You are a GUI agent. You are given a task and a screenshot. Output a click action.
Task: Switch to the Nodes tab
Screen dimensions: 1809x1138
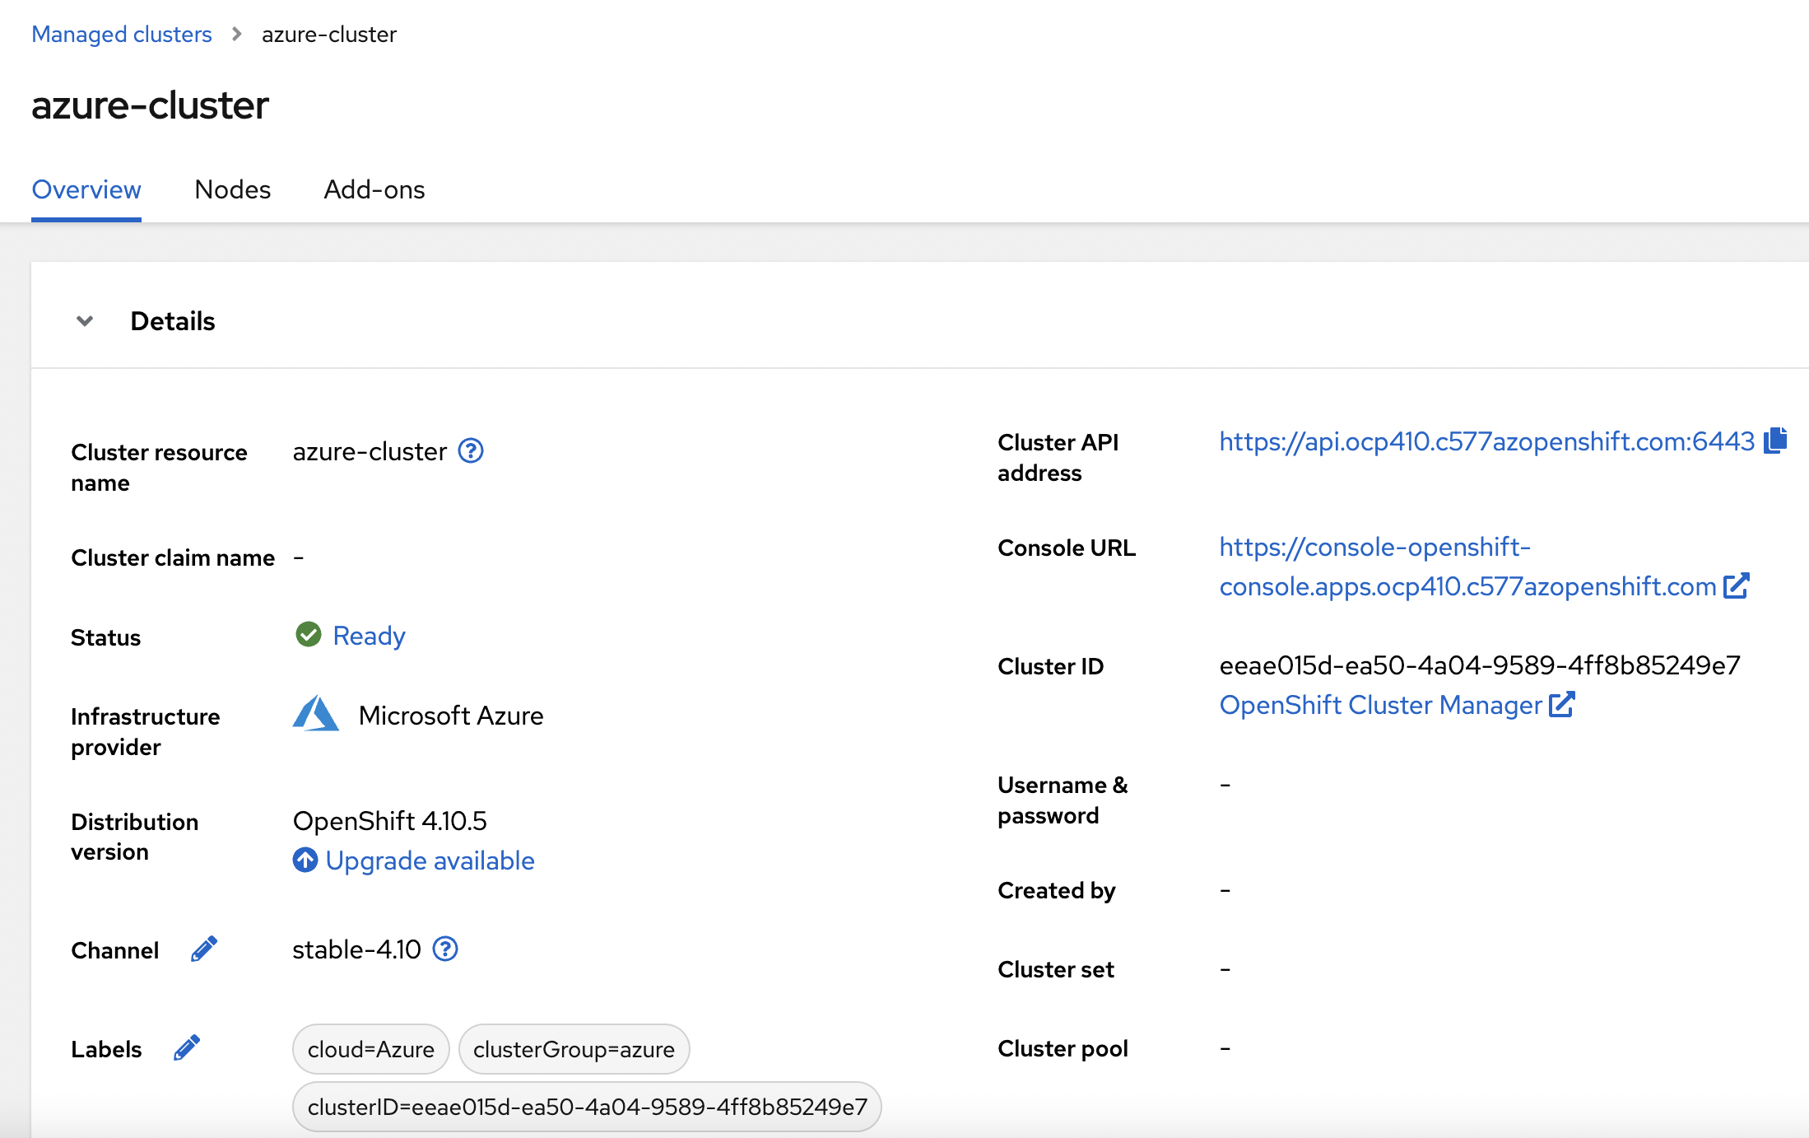click(233, 189)
